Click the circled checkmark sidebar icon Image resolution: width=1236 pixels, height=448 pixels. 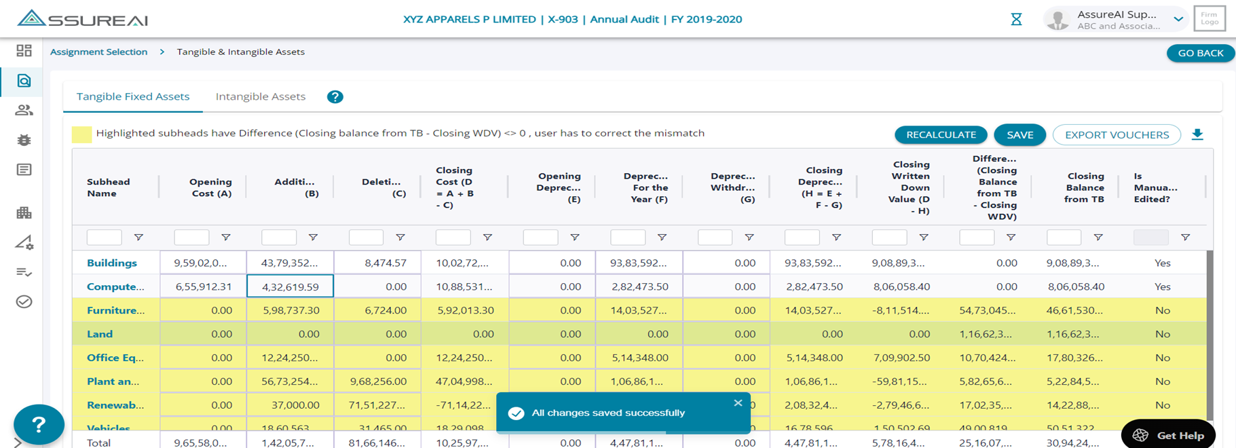coord(24,301)
